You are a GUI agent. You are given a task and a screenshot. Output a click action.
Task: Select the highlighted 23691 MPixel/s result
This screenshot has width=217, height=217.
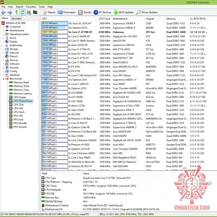(124, 32)
